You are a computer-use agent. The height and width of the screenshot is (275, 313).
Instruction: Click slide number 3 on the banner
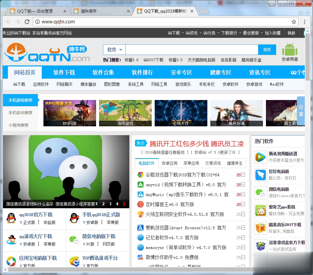coord(110,204)
